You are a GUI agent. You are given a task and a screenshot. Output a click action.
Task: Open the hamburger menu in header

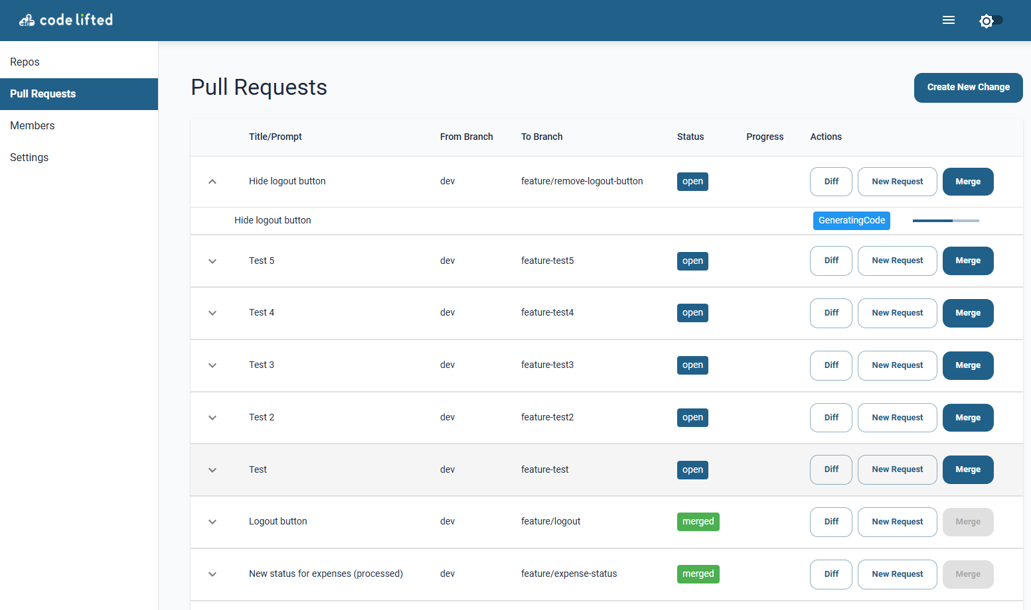[948, 21]
